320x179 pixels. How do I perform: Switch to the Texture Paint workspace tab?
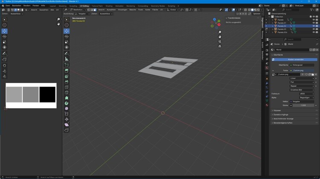97,6
